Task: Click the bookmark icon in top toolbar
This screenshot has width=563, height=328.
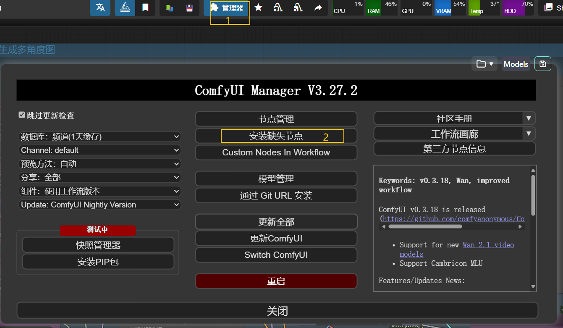Action: [x=145, y=8]
